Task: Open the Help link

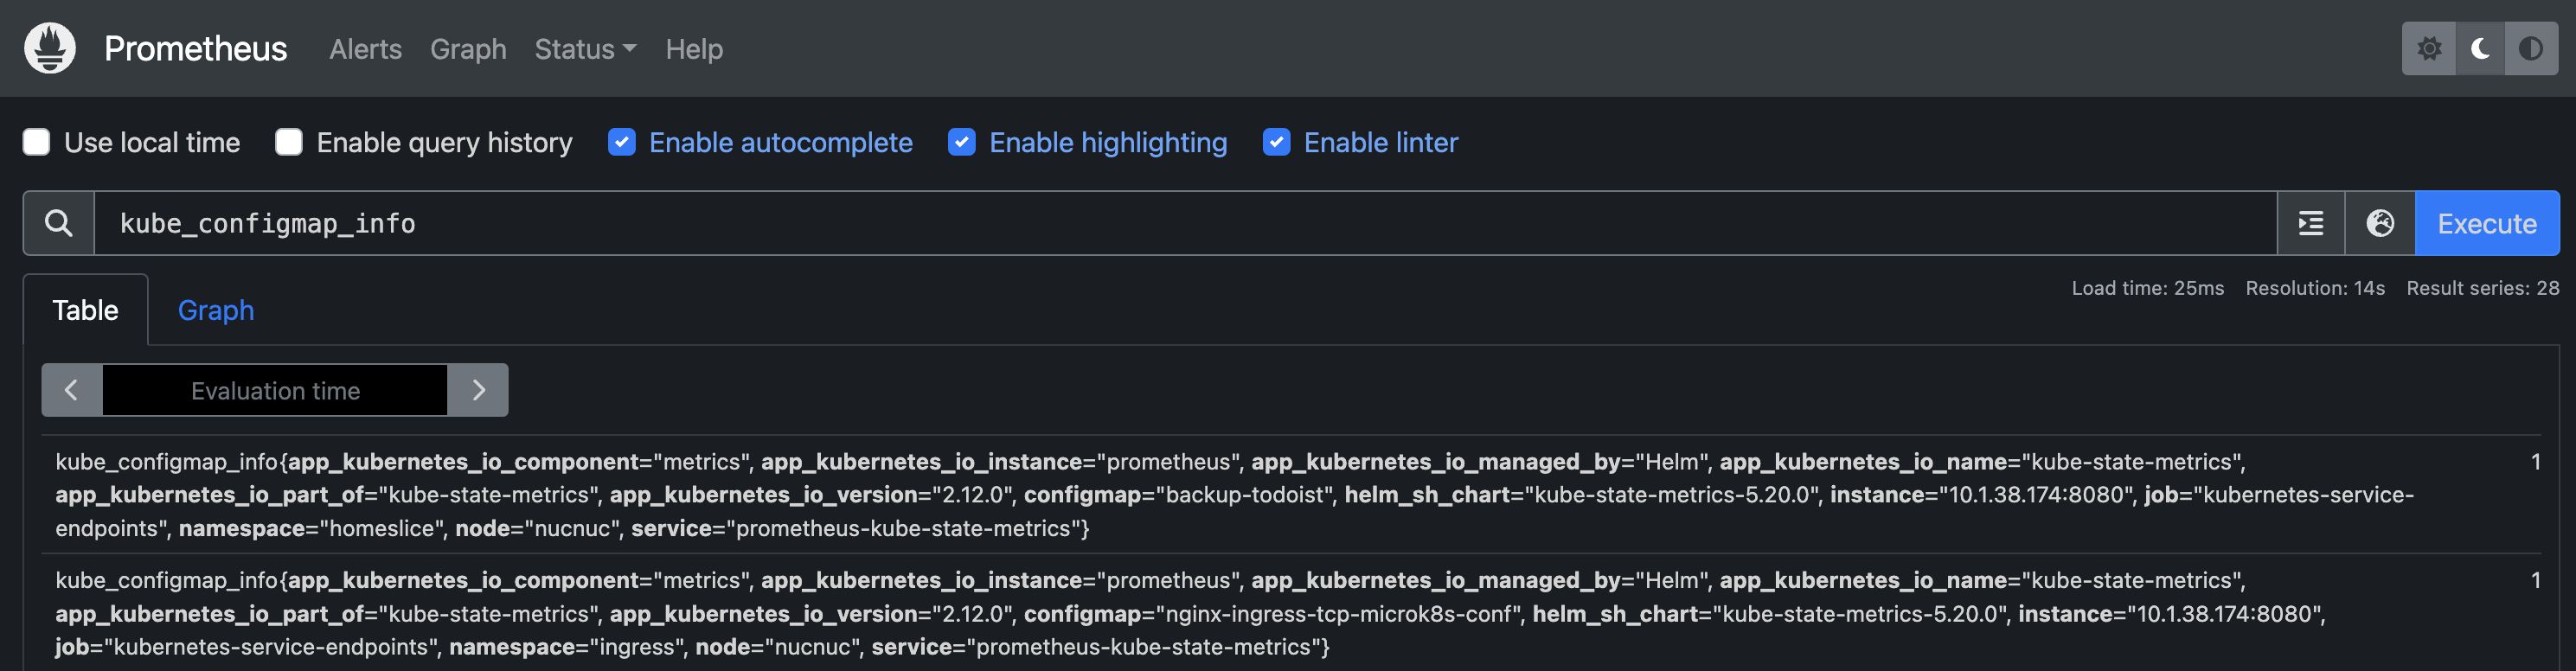Action: pos(694,49)
